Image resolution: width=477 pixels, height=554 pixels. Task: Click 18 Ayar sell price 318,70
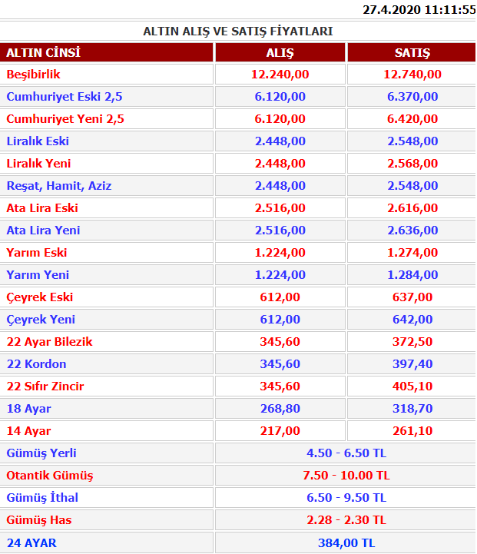click(x=412, y=408)
